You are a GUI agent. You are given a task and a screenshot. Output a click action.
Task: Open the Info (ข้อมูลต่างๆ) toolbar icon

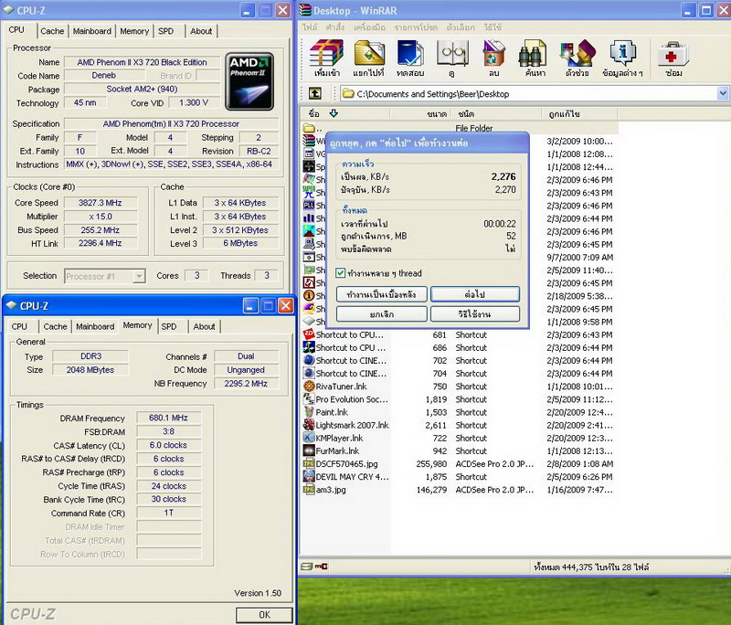[622, 58]
